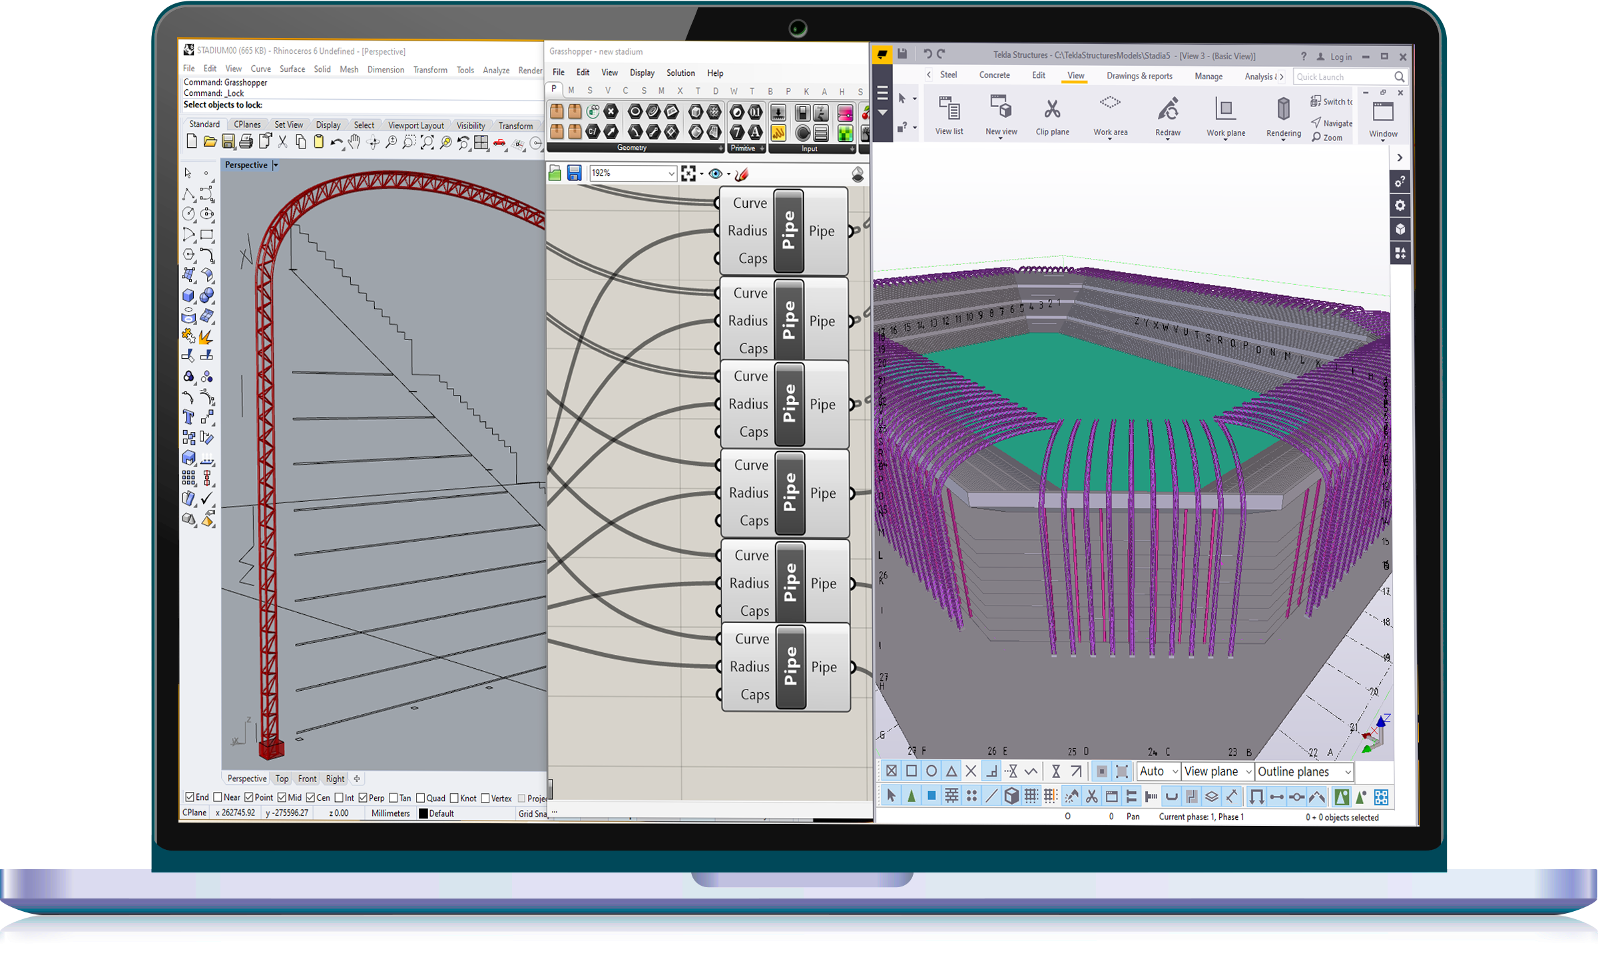Toggle the Cen osnap checkbox
The image size is (1598, 961).
(x=310, y=797)
